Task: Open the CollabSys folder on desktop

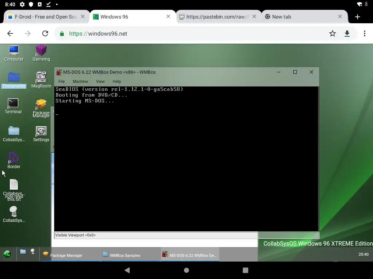Action: [x=14, y=134]
